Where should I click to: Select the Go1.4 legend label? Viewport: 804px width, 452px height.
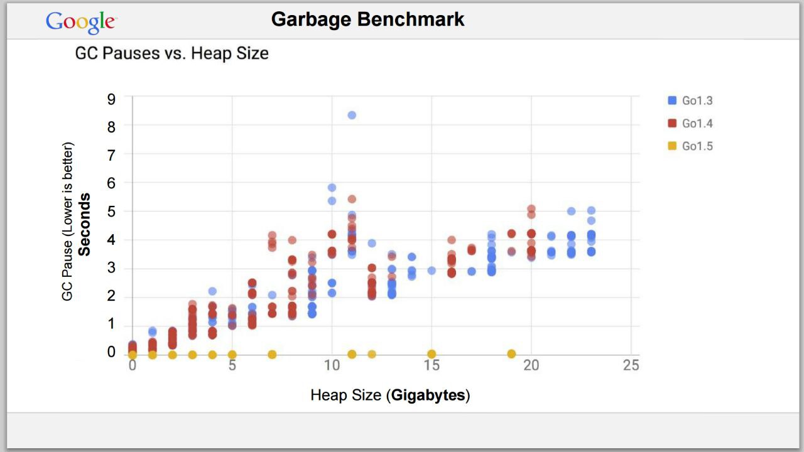[697, 123]
